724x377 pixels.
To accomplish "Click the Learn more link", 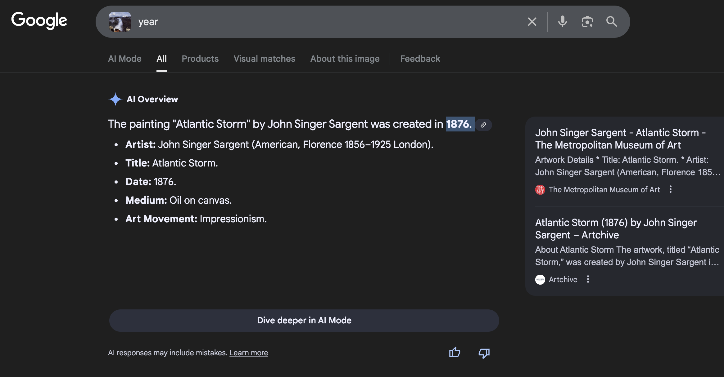I will click(x=248, y=353).
